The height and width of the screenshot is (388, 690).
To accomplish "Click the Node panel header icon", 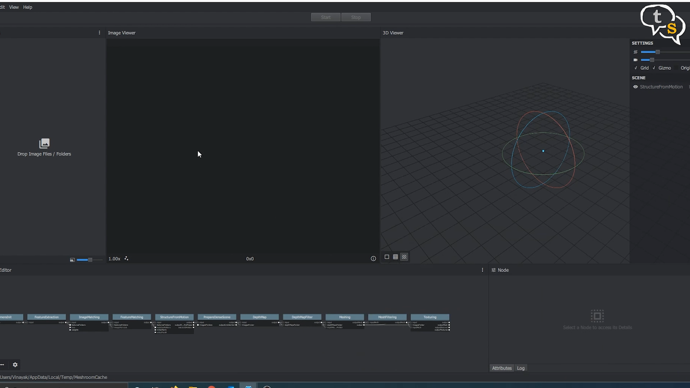I will click(494, 270).
